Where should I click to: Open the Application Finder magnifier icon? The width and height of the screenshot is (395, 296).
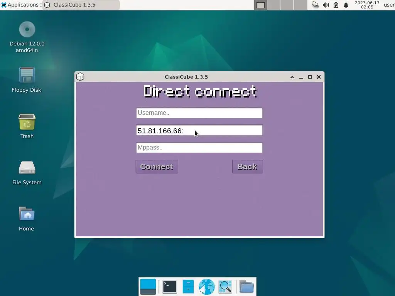pos(225,287)
